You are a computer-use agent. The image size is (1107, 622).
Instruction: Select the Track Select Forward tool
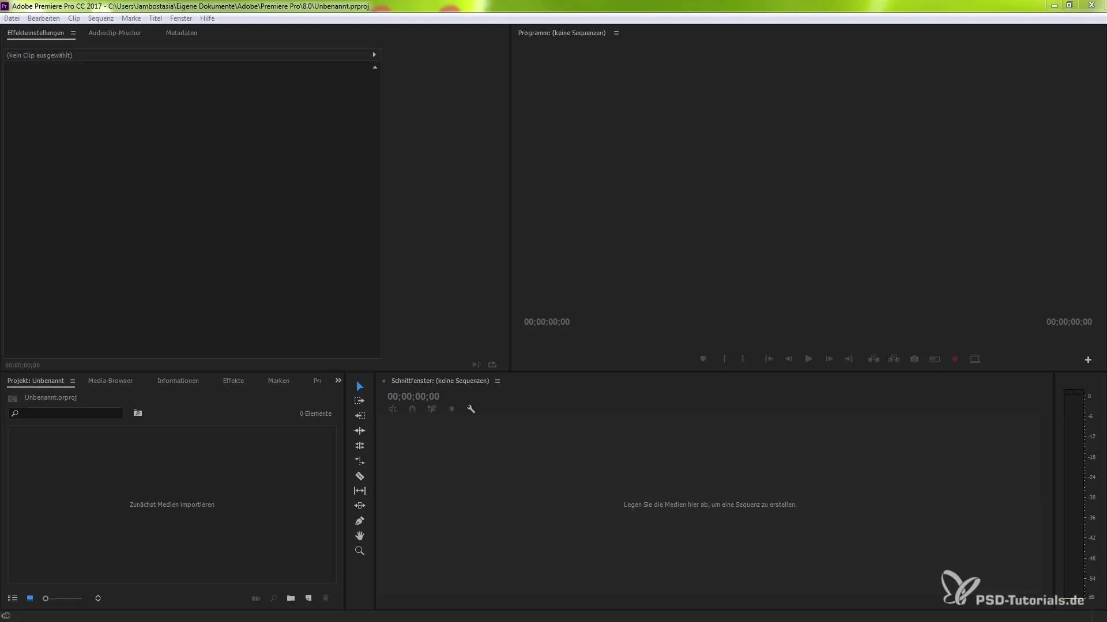pos(360,401)
